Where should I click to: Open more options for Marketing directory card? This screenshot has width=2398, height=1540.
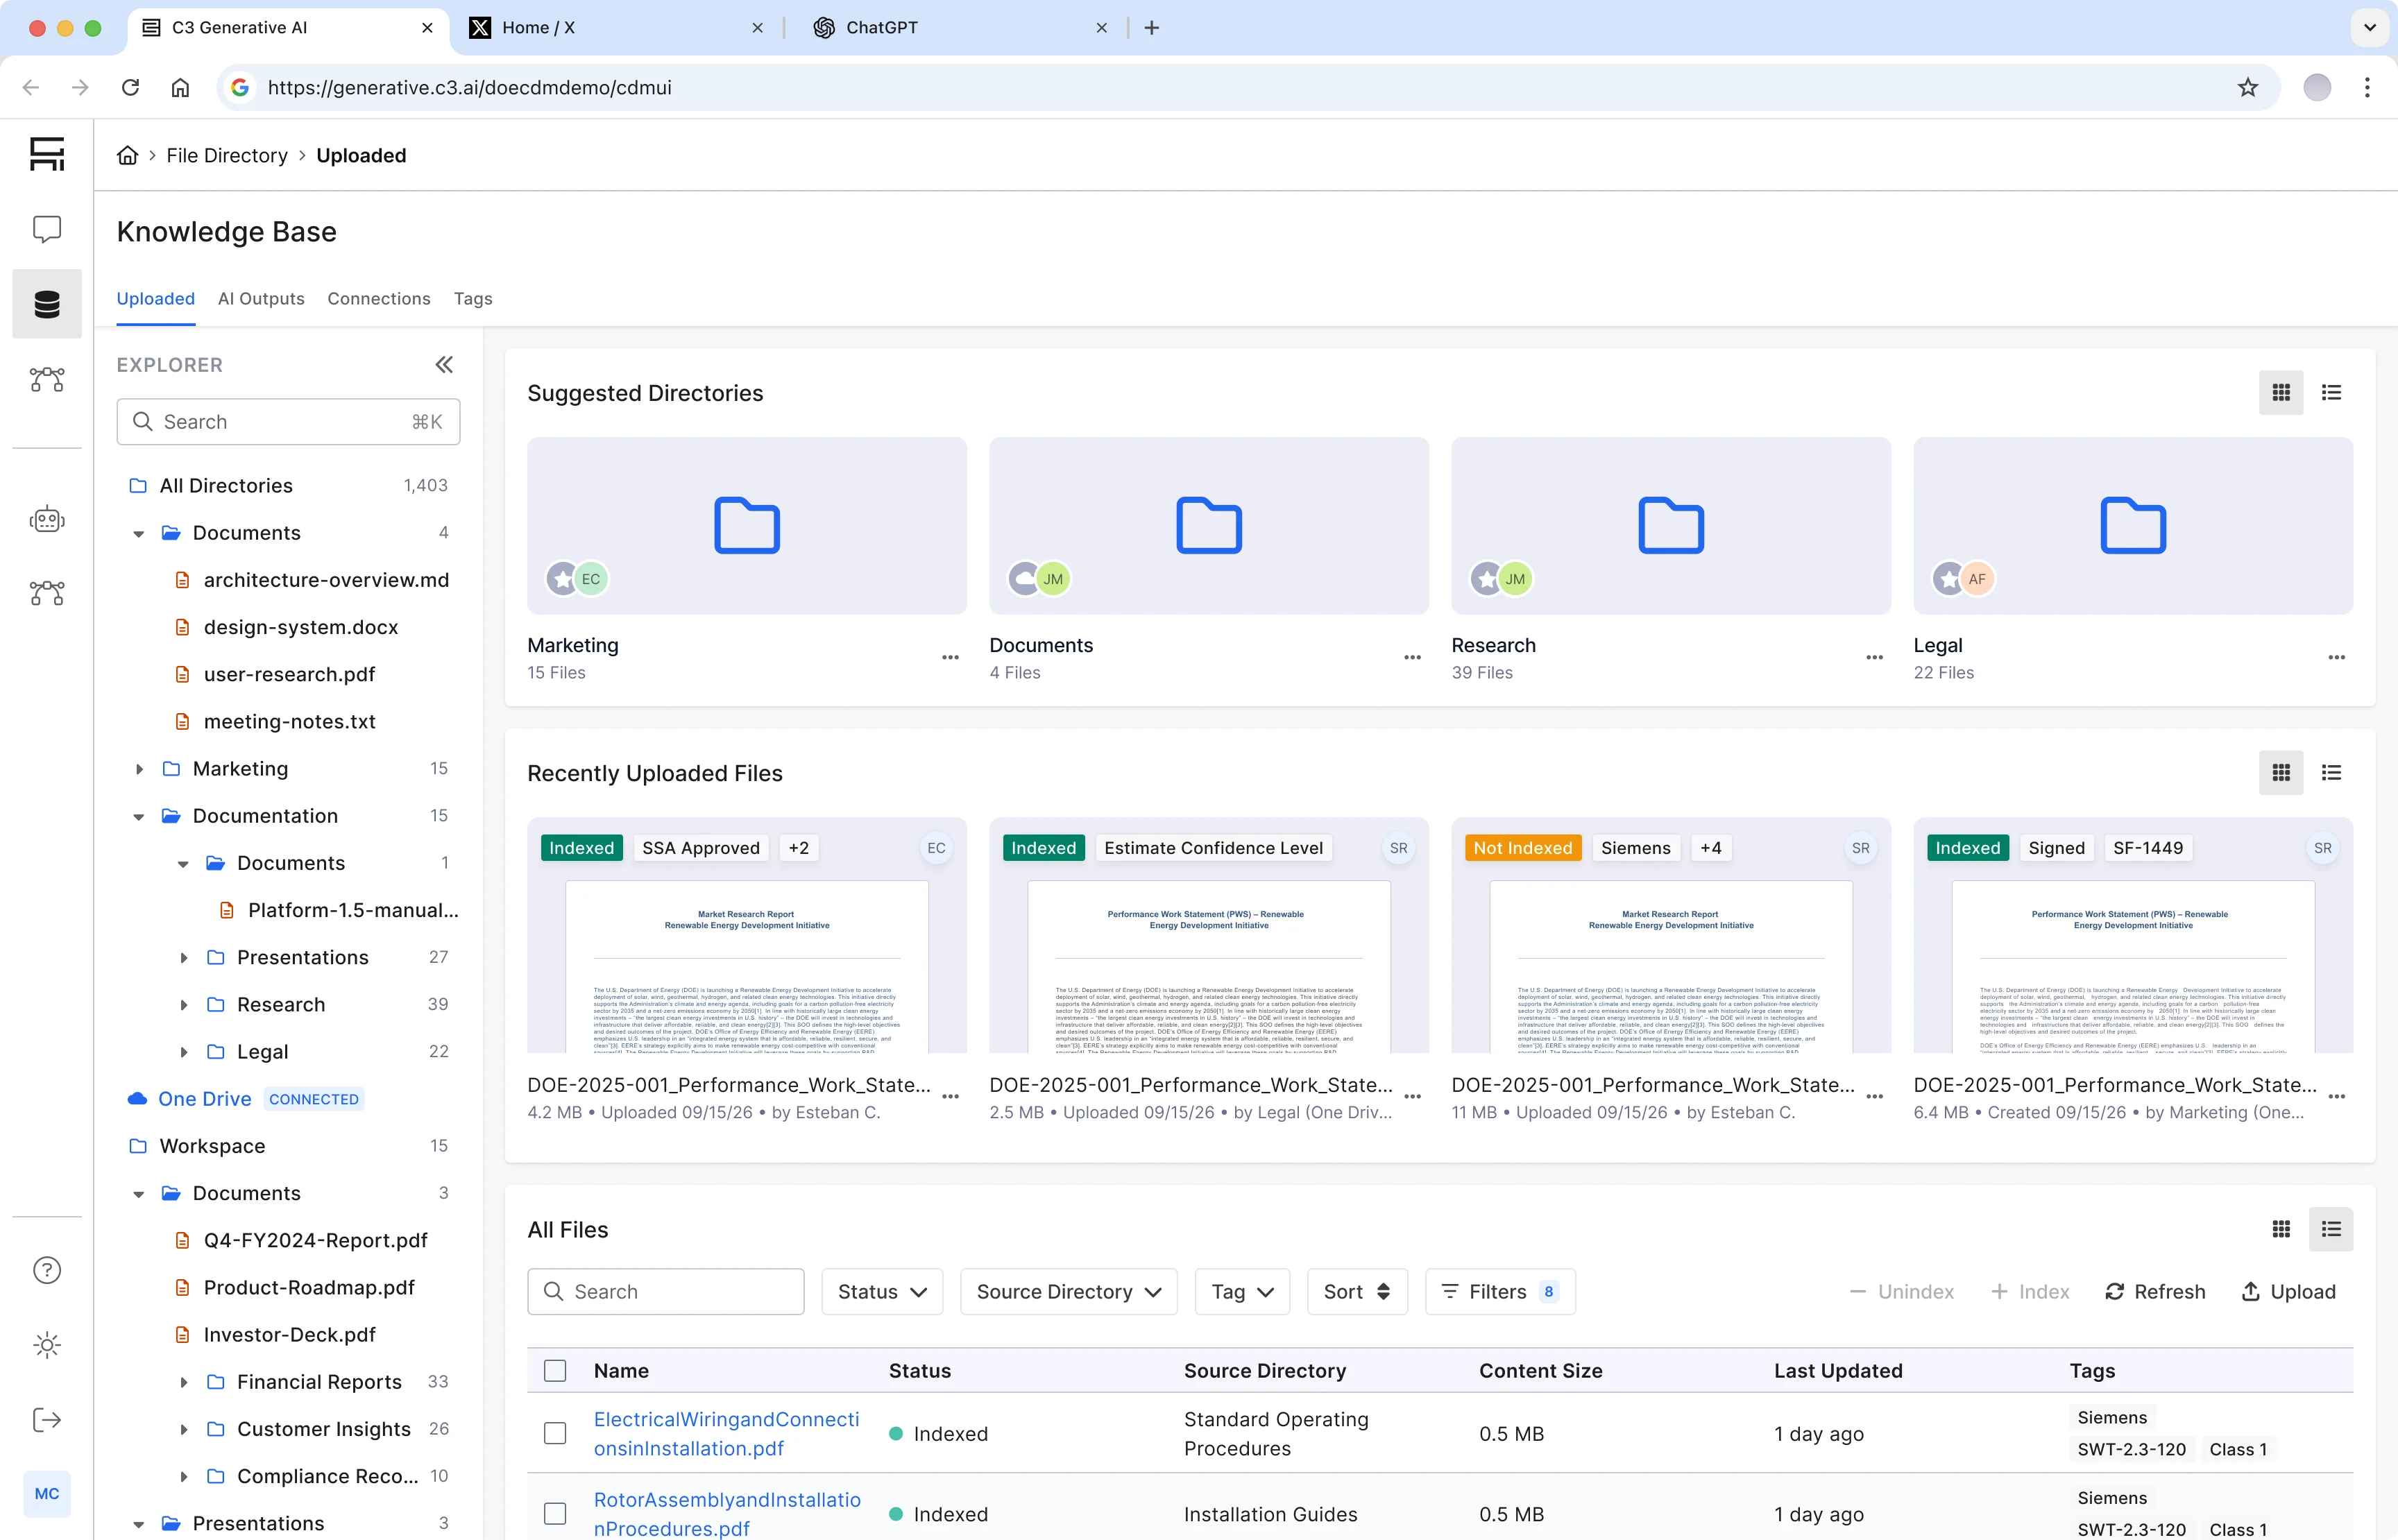click(x=950, y=658)
